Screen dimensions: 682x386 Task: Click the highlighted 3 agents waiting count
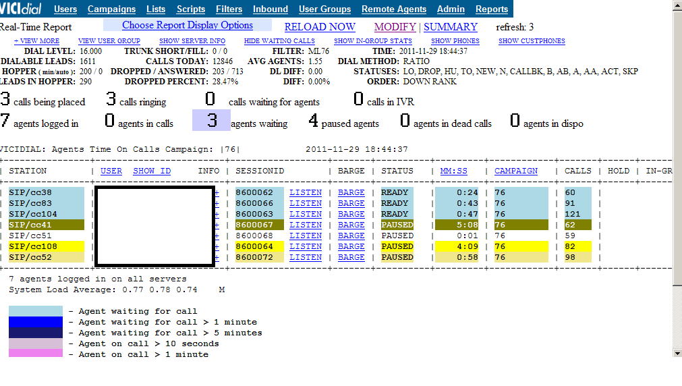coord(212,120)
